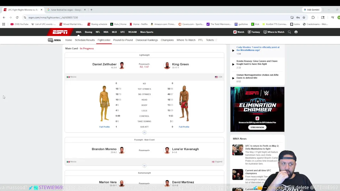Close the UFC Fight Night tab
This screenshot has width=340, height=191.
click(x=41, y=10)
